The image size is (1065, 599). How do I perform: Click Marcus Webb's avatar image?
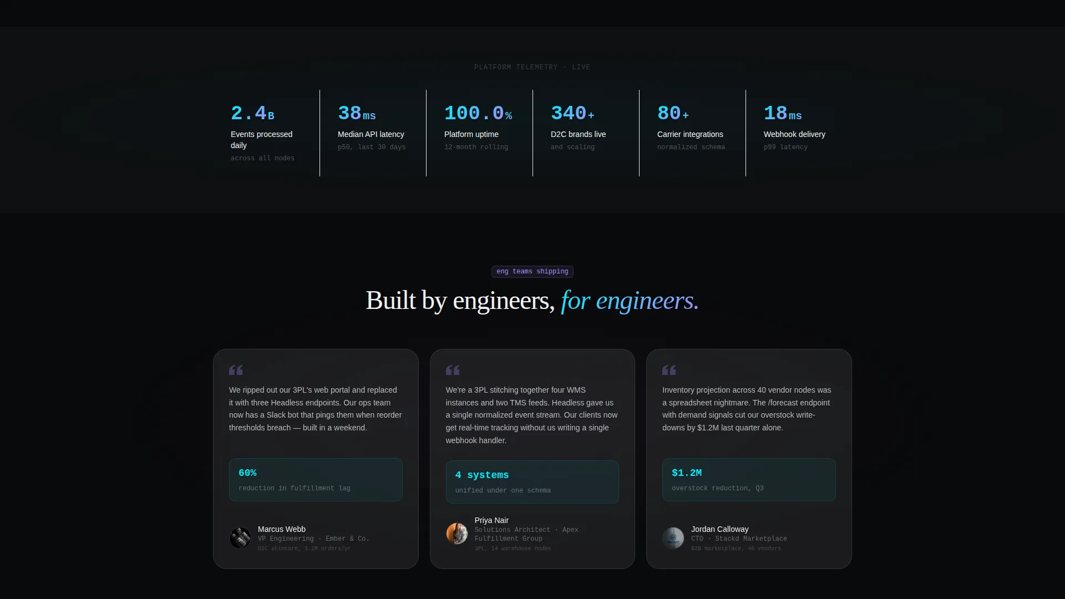[x=240, y=538]
